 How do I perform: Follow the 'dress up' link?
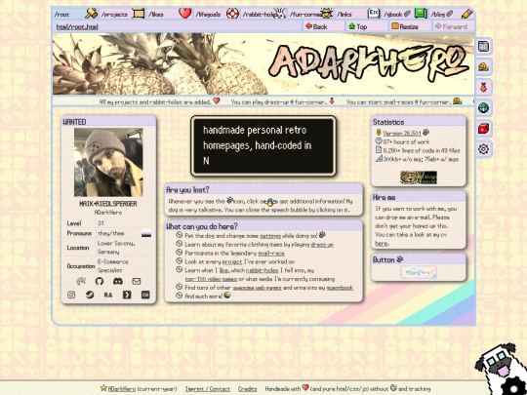point(322,245)
